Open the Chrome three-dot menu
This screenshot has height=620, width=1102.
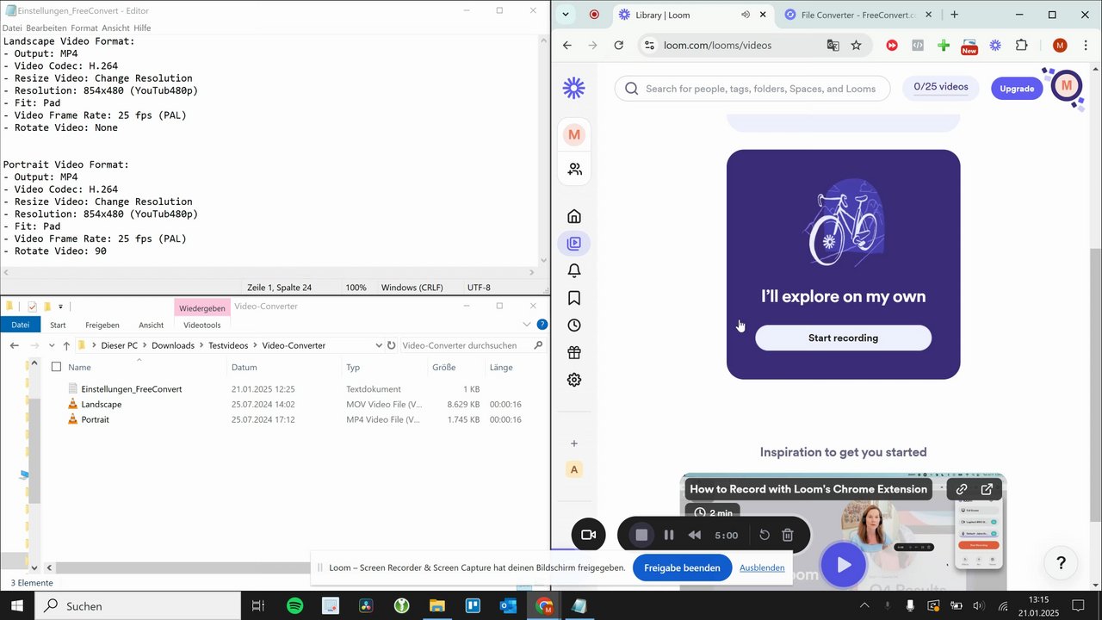point(1085,46)
